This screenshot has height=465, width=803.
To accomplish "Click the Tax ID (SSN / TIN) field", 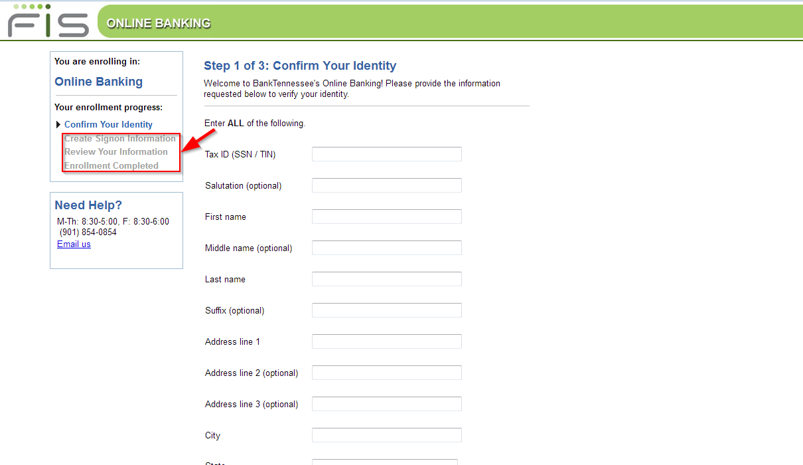I will [x=387, y=154].
